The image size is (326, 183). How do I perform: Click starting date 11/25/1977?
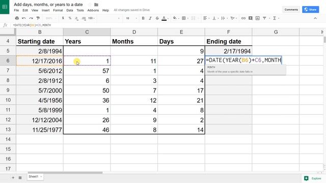tap(40, 130)
